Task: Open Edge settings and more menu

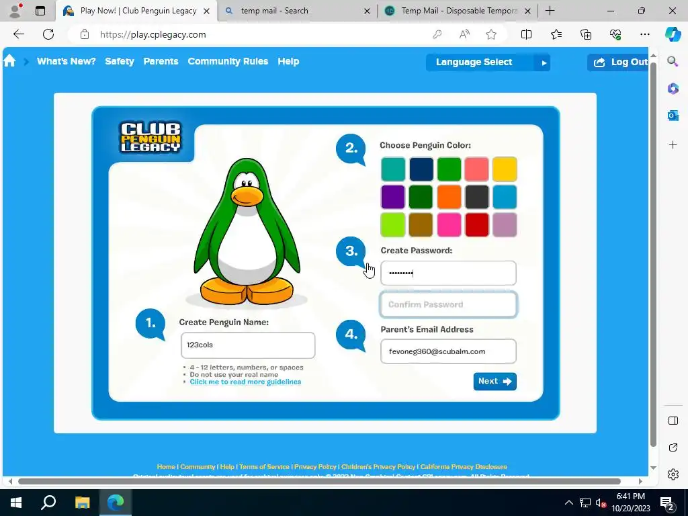Action: (644, 34)
